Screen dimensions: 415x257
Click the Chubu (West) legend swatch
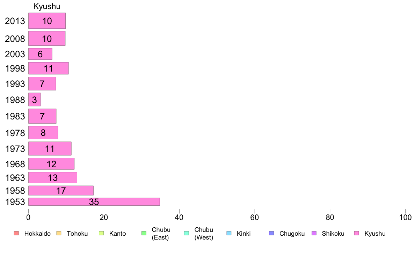187,233
